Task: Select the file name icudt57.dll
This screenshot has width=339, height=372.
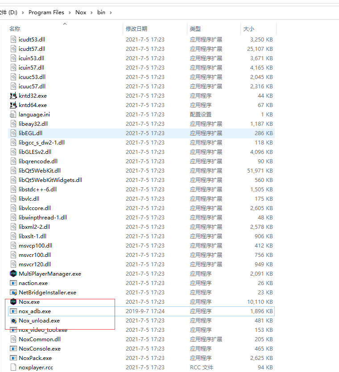Action: 32,49
